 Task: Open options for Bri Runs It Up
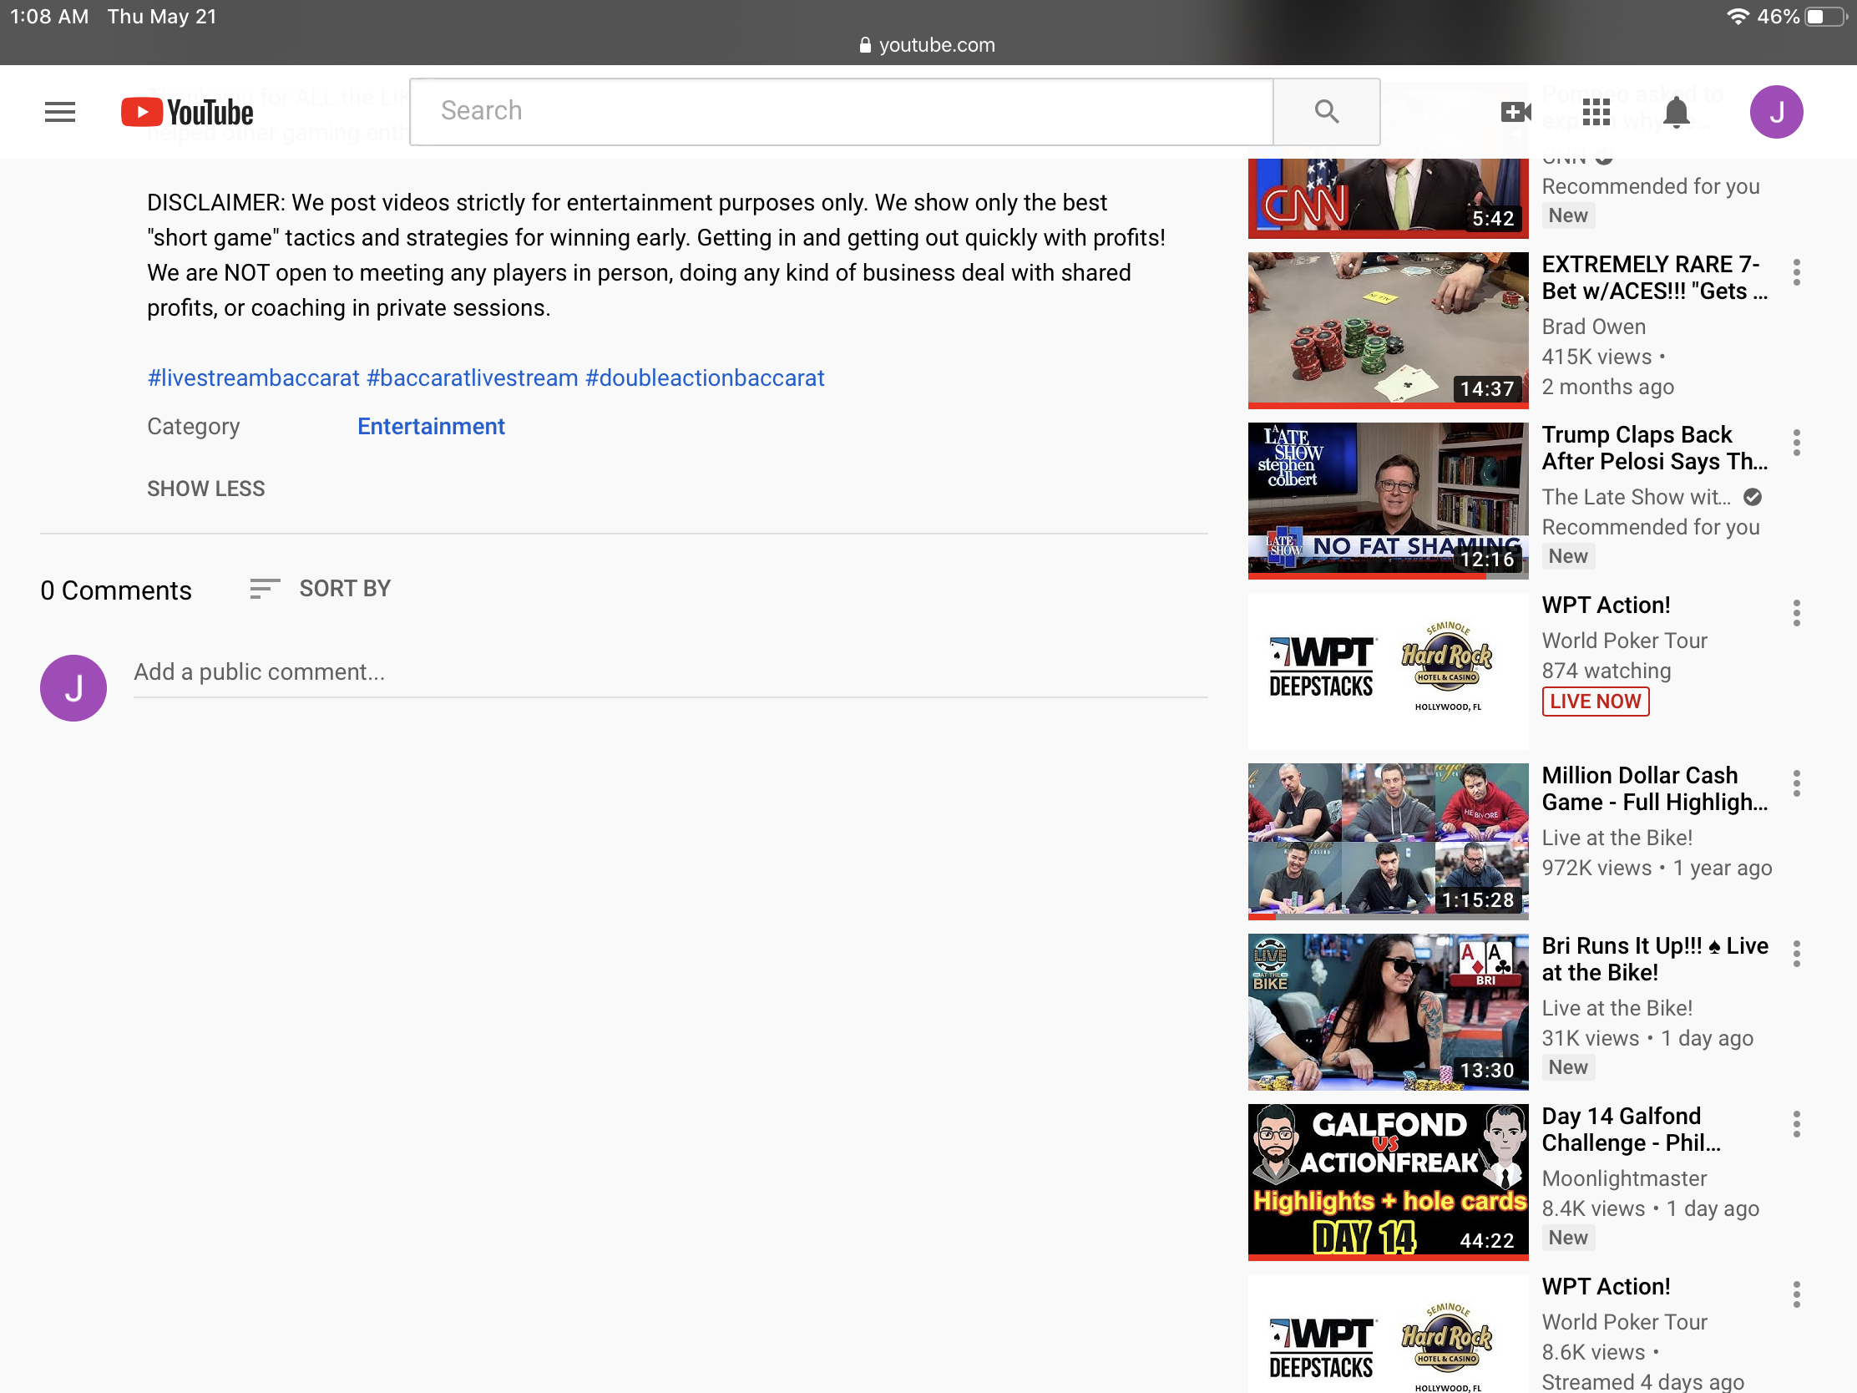tap(1796, 954)
